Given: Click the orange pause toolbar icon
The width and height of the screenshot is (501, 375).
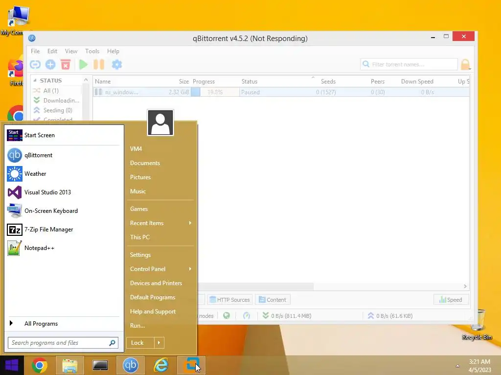Looking at the screenshot, I should click(x=99, y=64).
